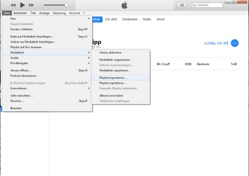Switch to the Entdecken tab

point(130,19)
